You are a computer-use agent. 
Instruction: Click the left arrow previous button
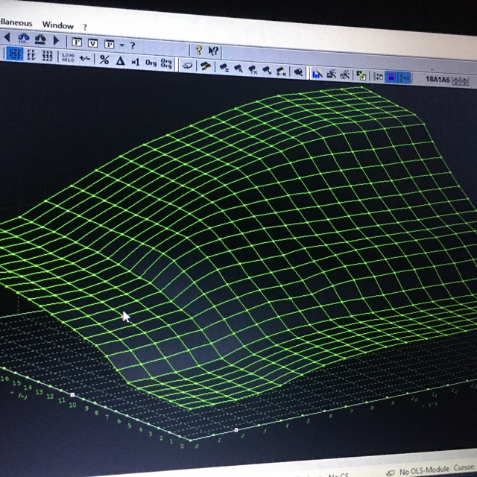click(7, 38)
